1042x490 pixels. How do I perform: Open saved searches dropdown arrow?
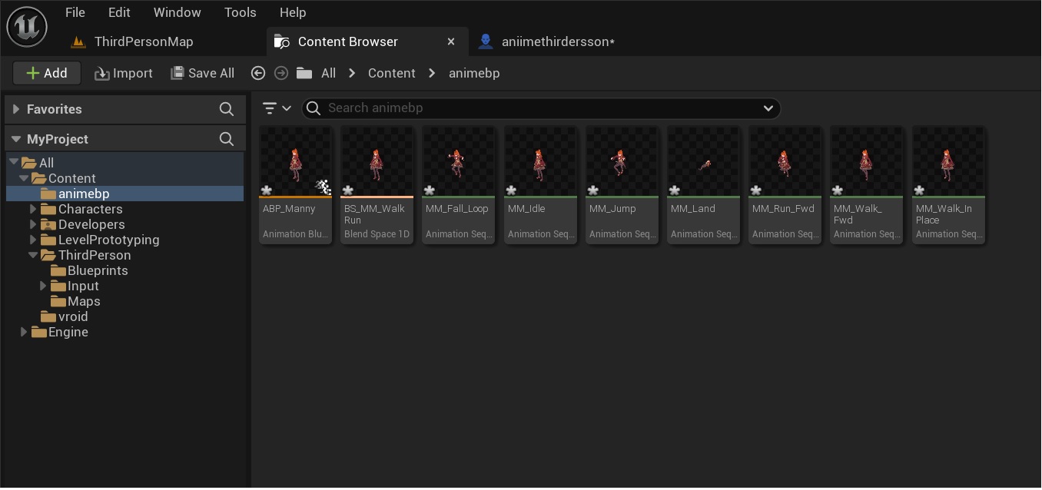click(x=768, y=108)
